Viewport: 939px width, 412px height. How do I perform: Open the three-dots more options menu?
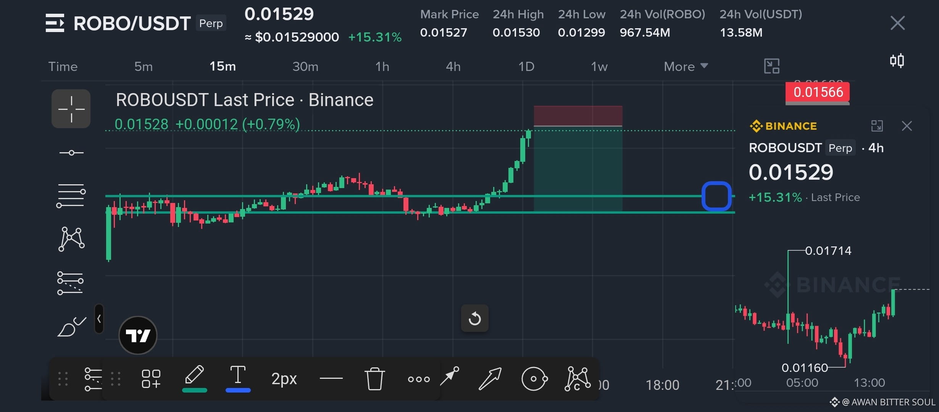point(419,379)
